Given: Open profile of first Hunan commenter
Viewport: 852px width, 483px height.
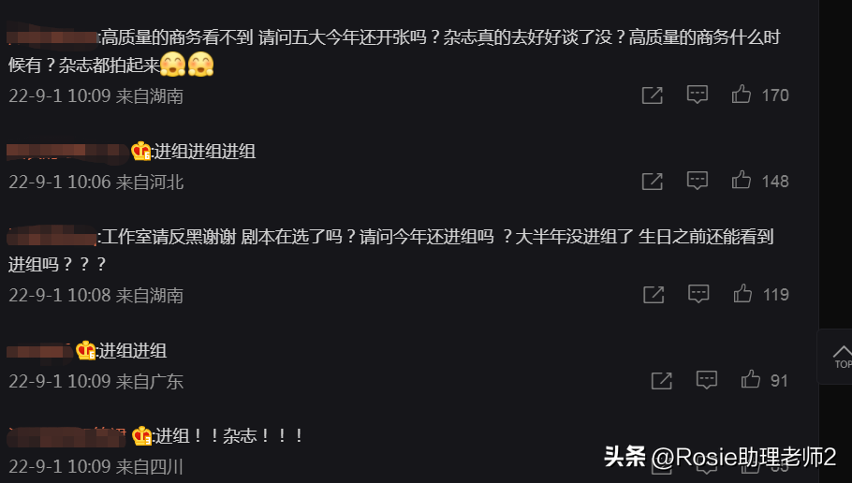Looking at the screenshot, I should point(52,37).
